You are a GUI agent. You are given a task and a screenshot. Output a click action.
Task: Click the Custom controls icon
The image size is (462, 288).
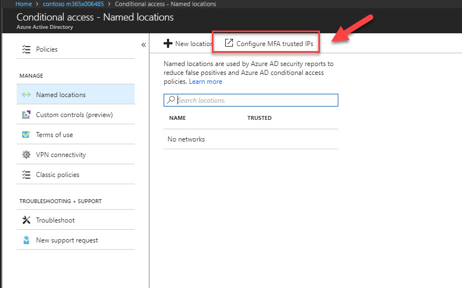[x=26, y=115]
